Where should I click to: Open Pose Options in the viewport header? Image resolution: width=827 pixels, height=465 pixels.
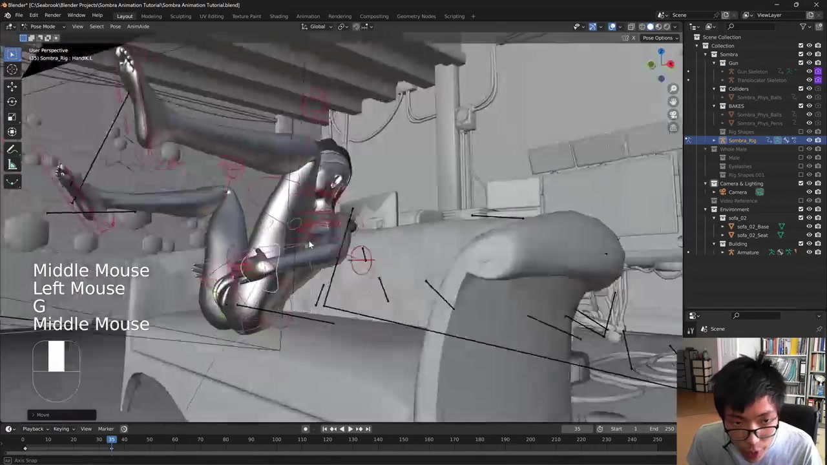659,37
